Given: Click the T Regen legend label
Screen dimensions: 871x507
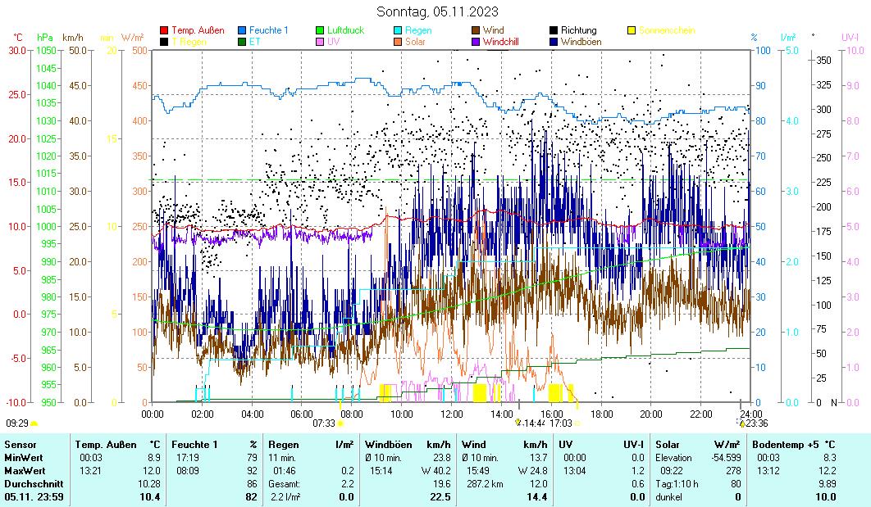Looking at the screenshot, I should [189, 41].
